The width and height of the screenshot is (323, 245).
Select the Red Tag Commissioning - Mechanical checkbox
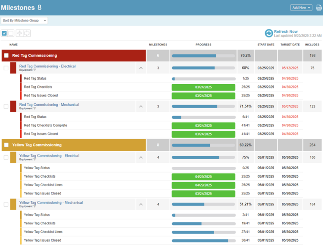[6, 107]
